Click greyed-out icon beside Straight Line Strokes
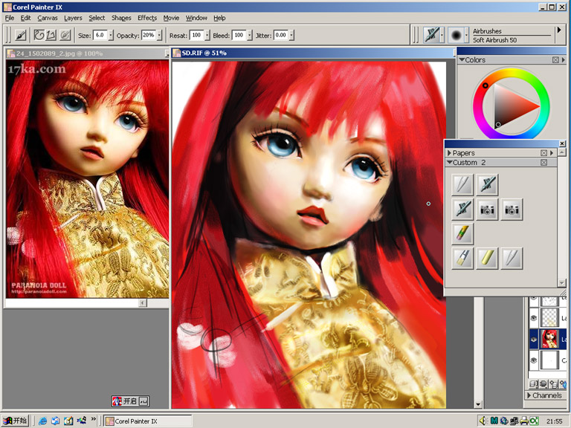 [x=65, y=36]
